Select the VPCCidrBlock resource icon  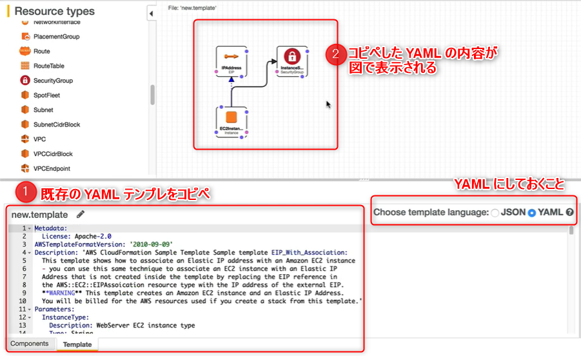pyautogui.click(x=25, y=153)
